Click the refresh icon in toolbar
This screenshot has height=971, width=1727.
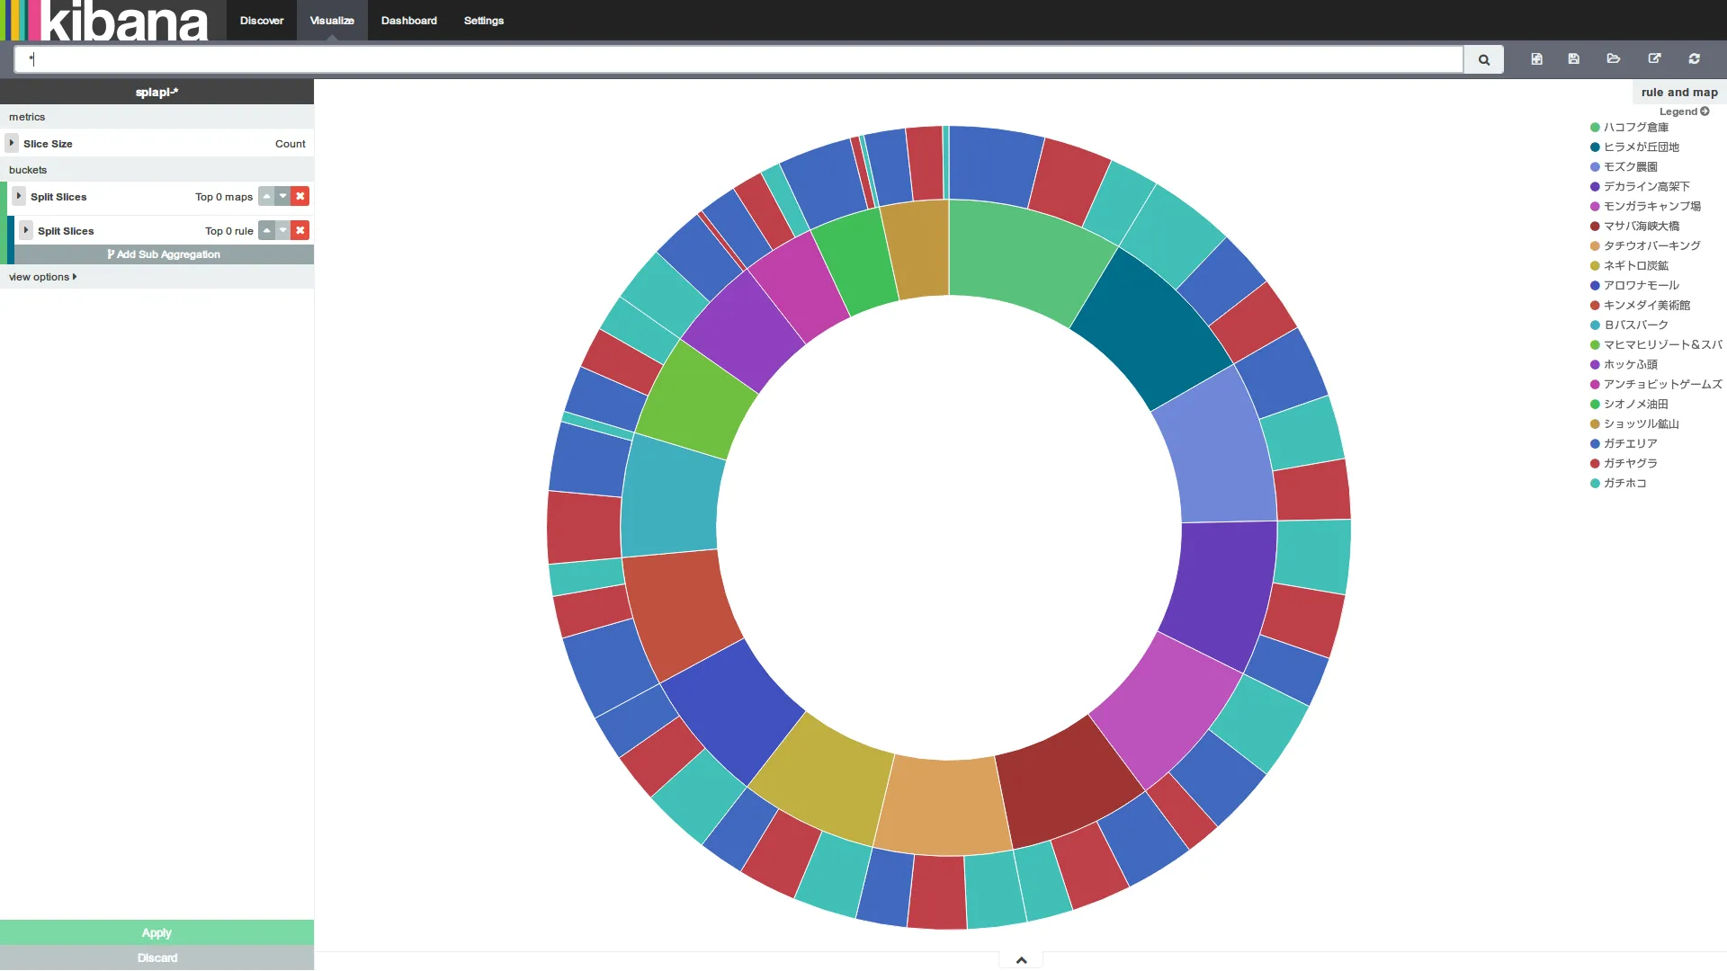click(1694, 59)
